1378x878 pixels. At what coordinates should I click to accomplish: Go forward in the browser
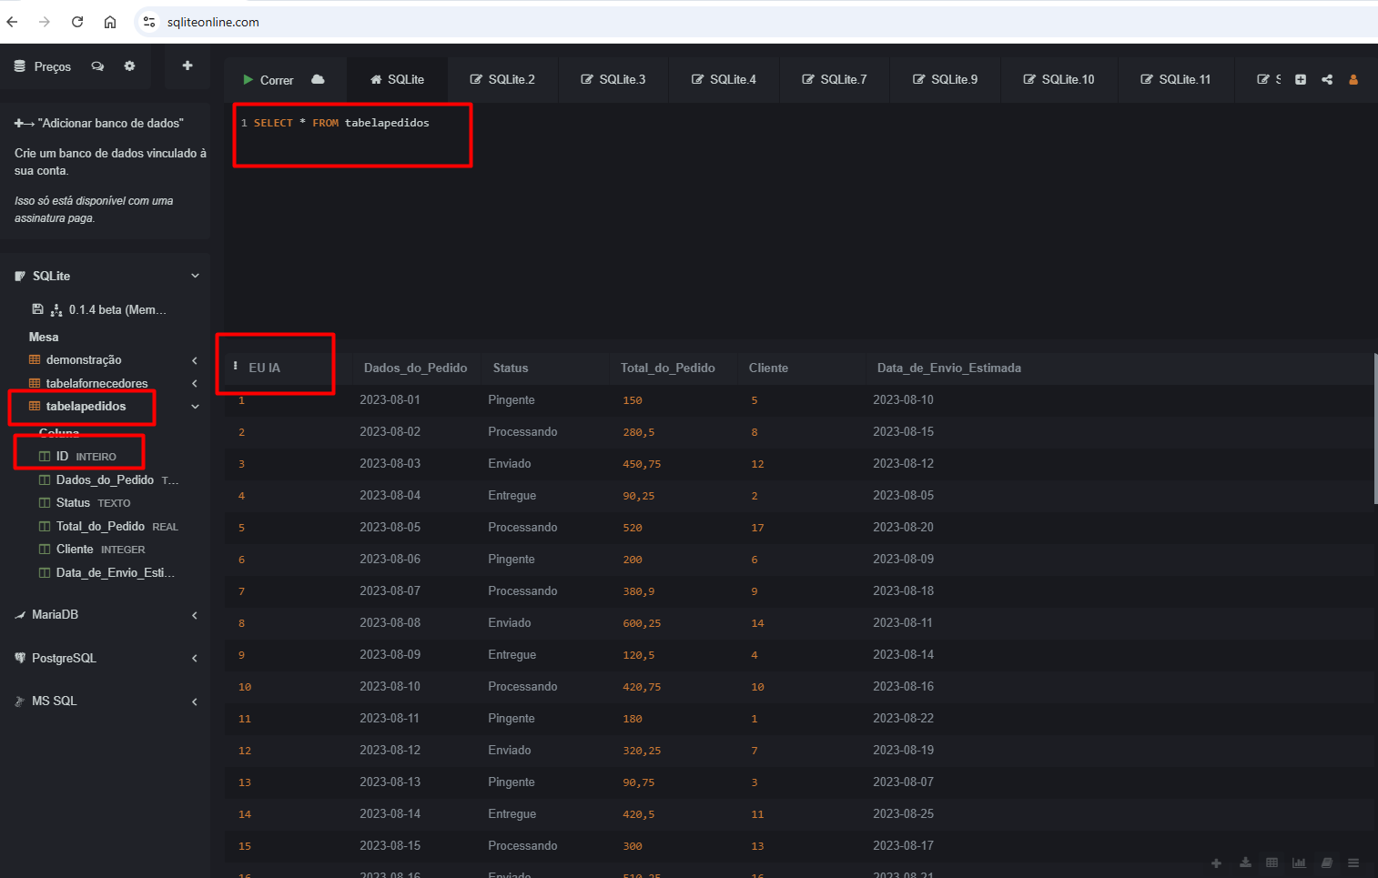(x=45, y=22)
